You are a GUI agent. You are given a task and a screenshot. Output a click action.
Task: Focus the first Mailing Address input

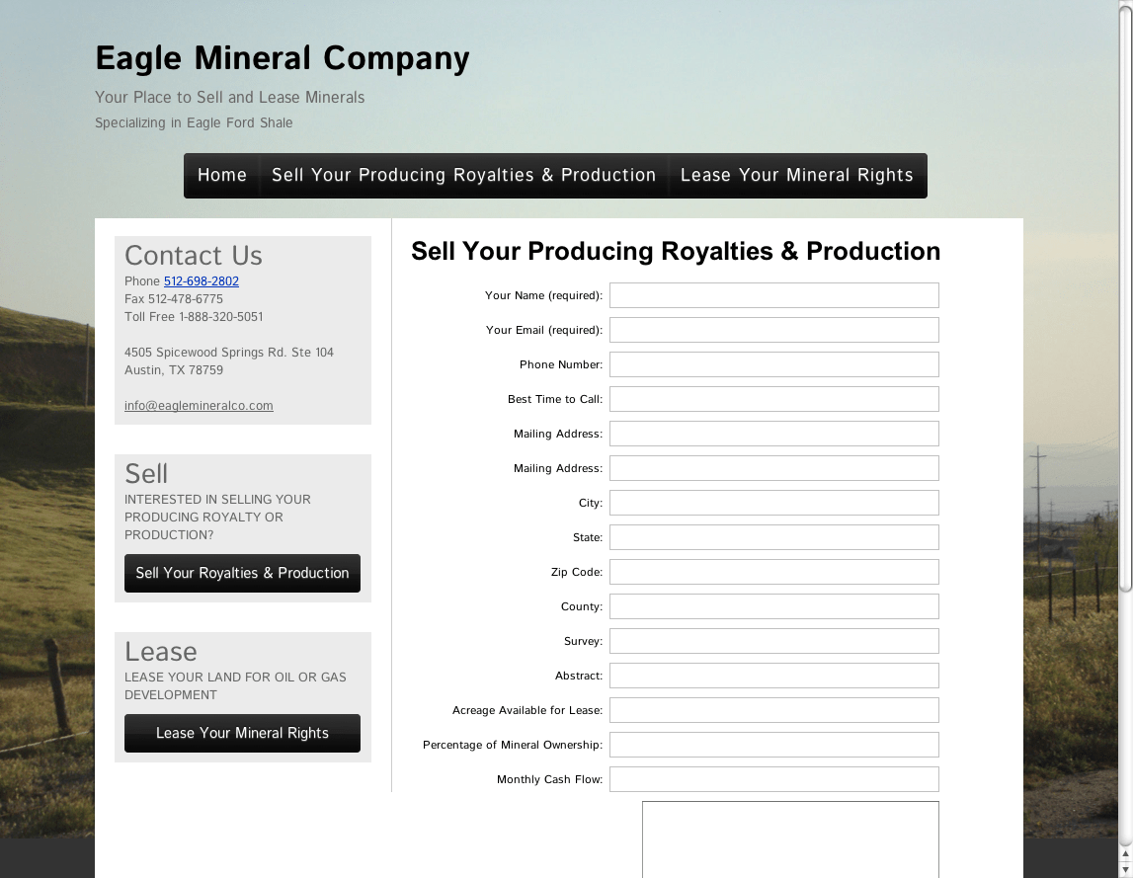773,433
